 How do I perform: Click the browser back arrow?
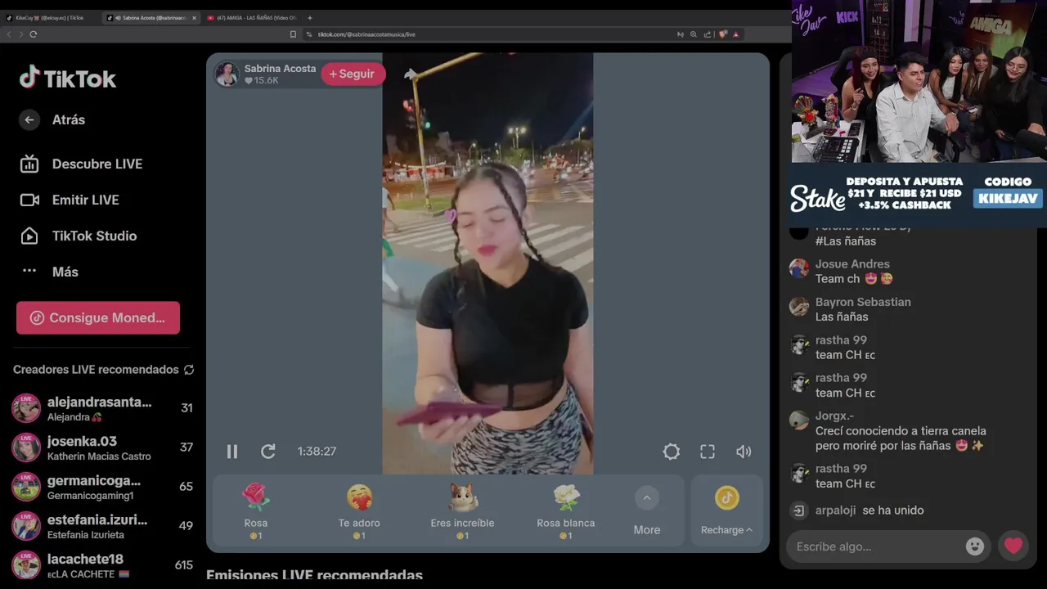(x=9, y=34)
